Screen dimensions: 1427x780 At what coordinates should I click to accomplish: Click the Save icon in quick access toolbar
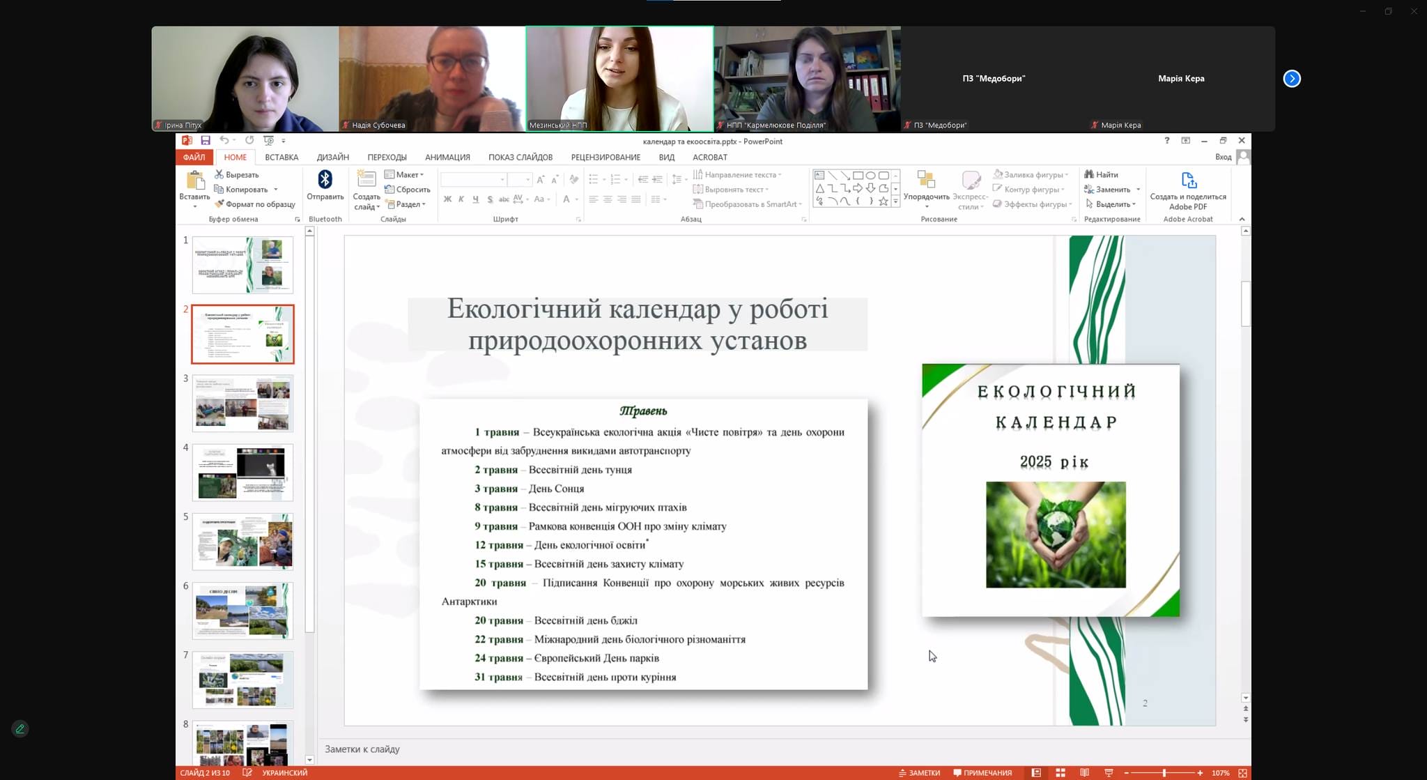[x=206, y=141]
